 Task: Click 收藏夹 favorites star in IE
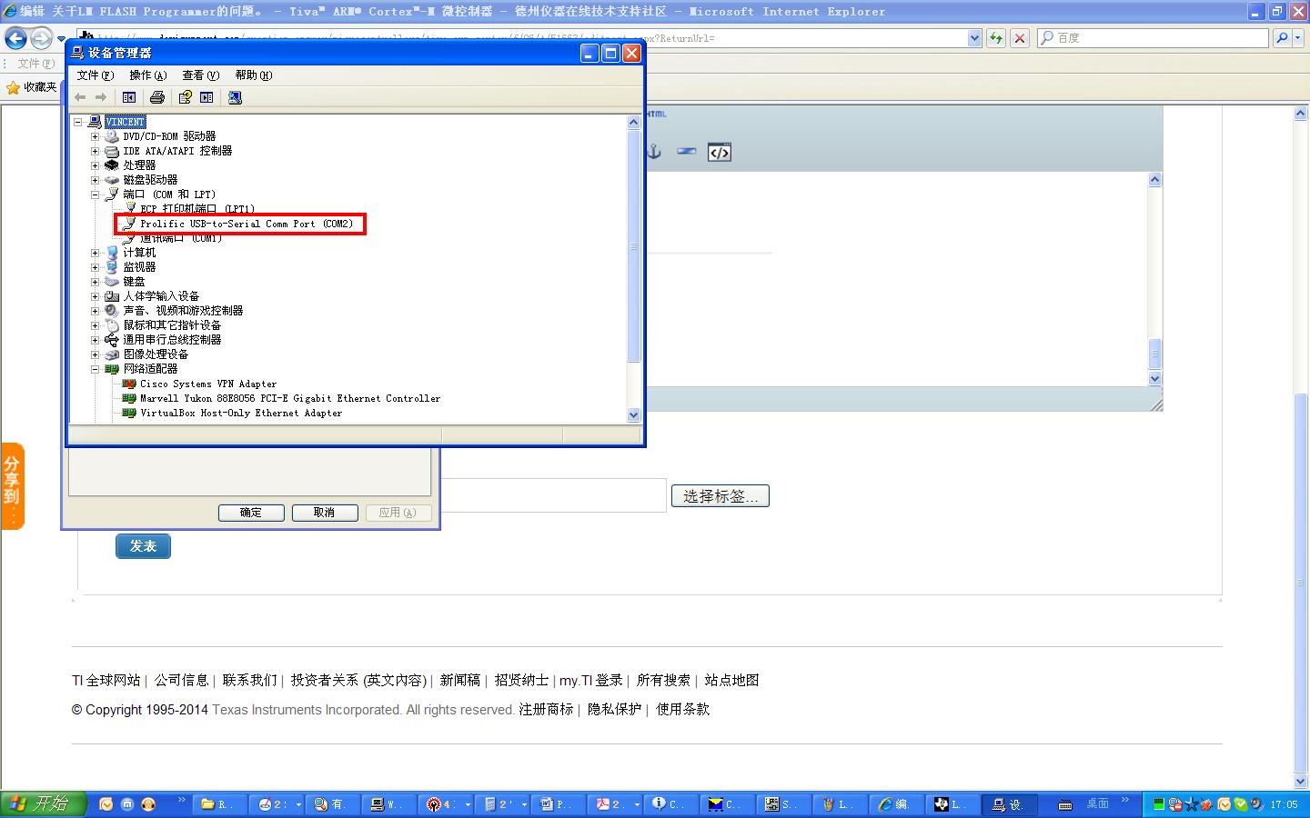[x=13, y=87]
